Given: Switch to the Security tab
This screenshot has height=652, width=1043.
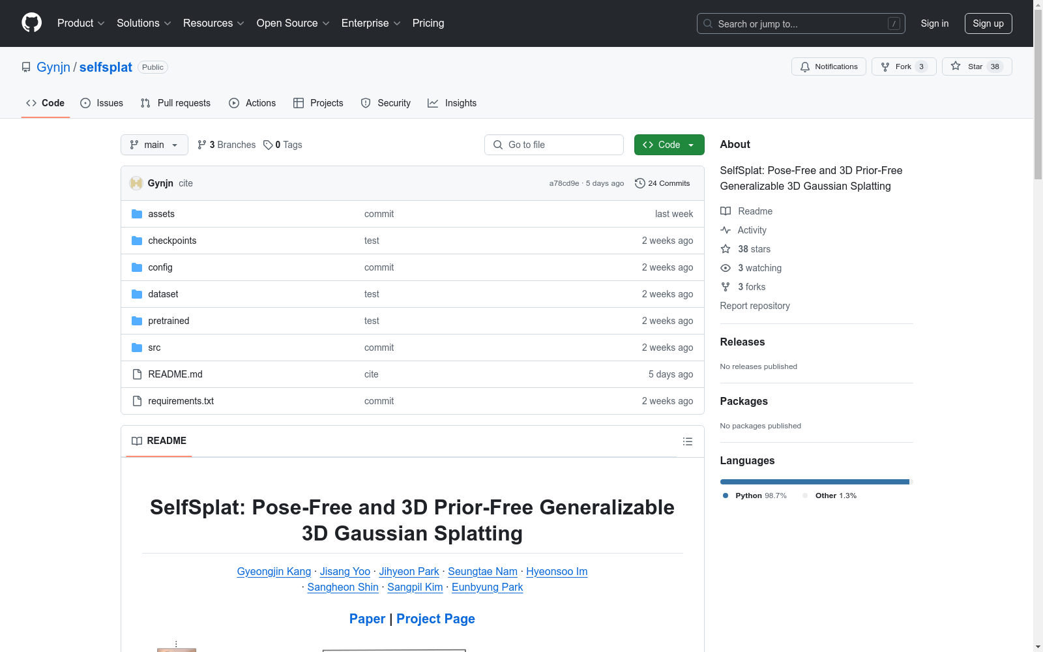Looking at the screenshot, I should [x=386, y=103].
